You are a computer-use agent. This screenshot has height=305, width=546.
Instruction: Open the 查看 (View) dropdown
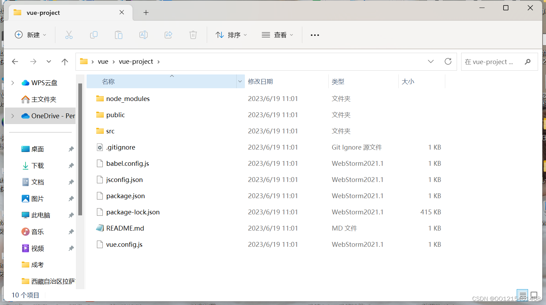277,35
